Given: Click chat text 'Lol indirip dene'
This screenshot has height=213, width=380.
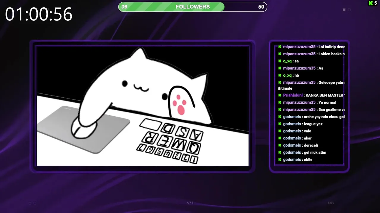Looking at the screenshot, I should tap(332, 47).
